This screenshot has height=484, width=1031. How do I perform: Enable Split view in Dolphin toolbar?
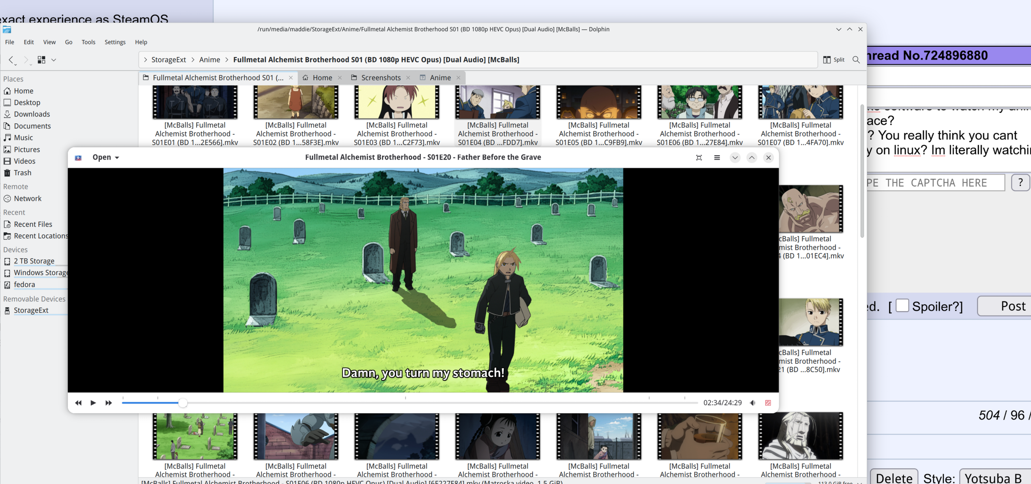[x=834, y=60]
